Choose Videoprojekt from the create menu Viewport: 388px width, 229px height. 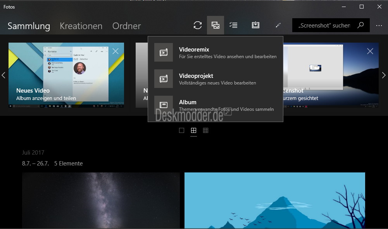pos(215,79)
